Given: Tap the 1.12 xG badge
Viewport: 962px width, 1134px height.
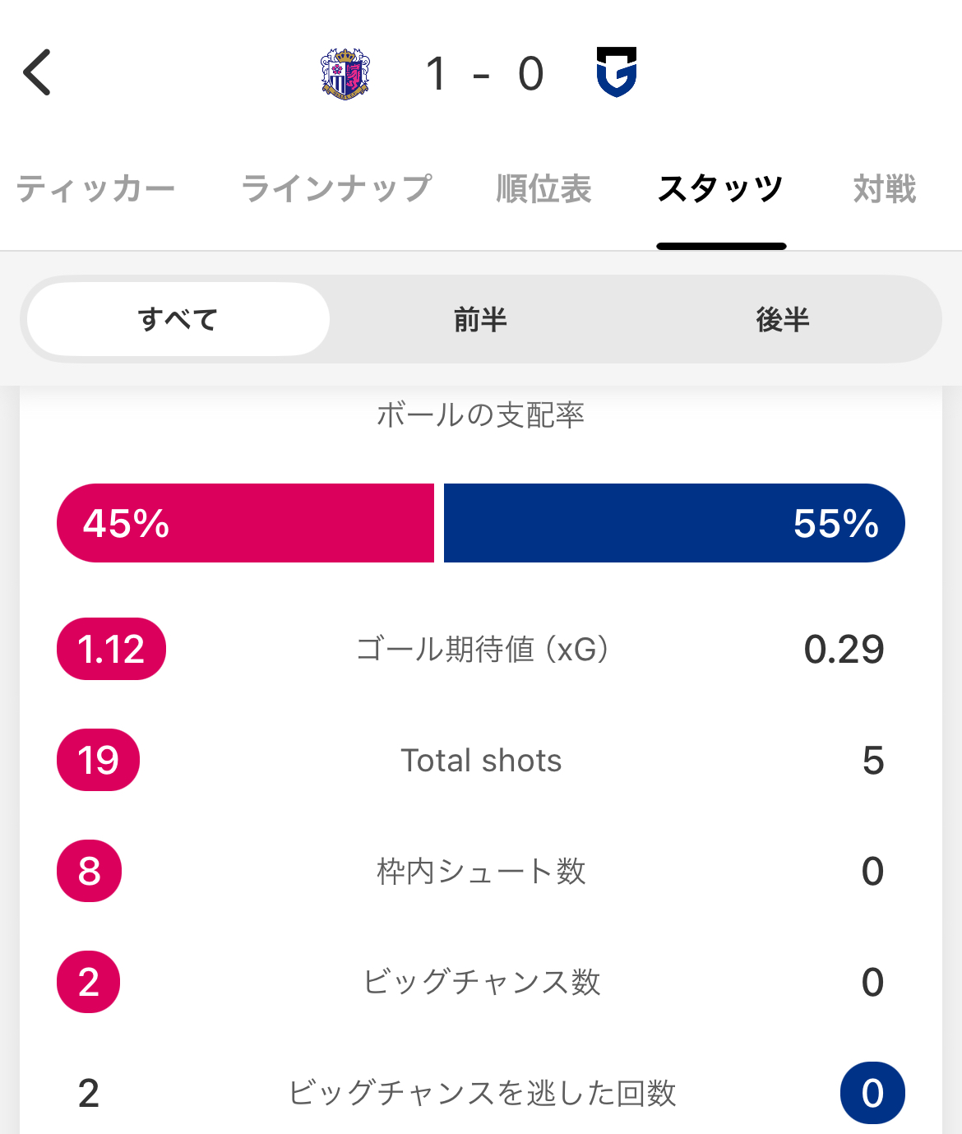Looking at the screenshot, I should [x=111, y=649].
